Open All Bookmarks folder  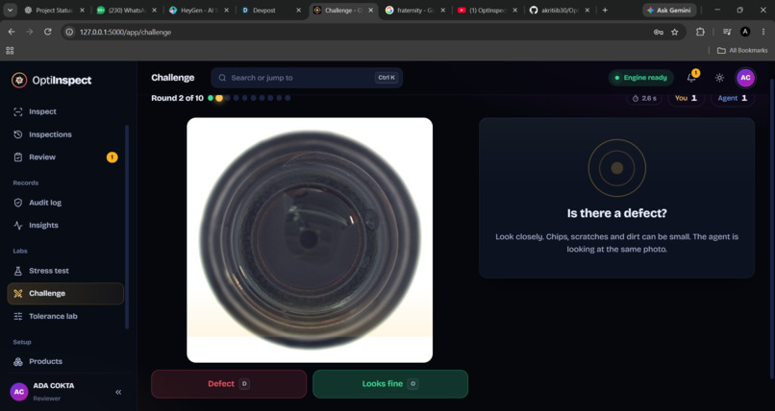(x=742, y=50)
